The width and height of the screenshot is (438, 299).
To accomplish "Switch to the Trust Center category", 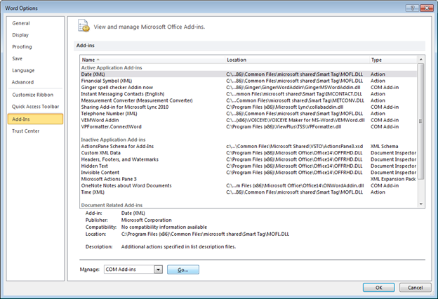I will click(27, 131).
